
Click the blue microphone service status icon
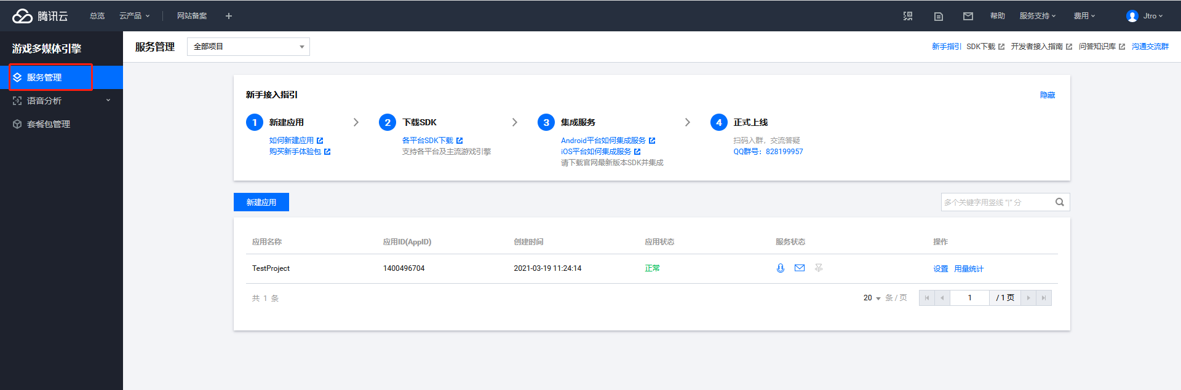click(780, 268)
